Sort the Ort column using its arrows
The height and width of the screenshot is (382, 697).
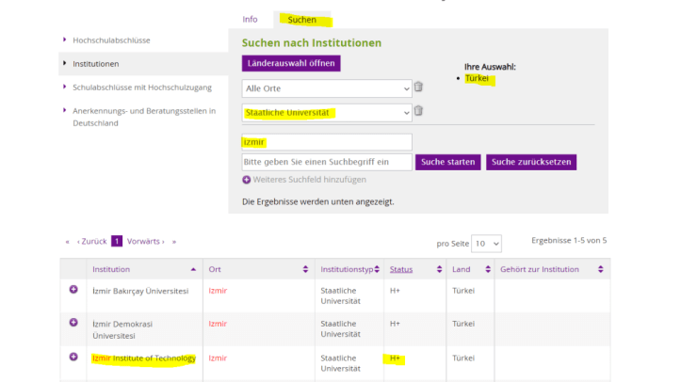pyautogui.click(x=305, y=270)
